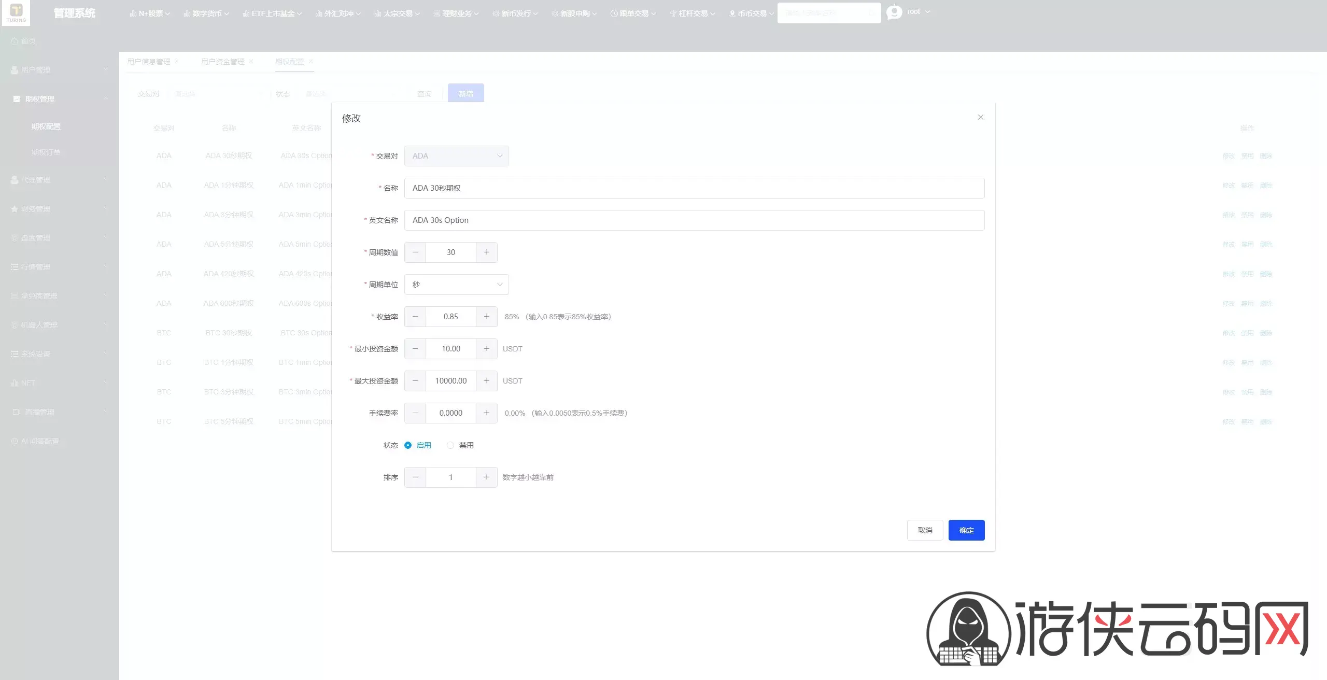Open the 交易对 dropdown showing ADA
The height and width of the screenshot is (680, 1327).
click(x=457, y=156)
